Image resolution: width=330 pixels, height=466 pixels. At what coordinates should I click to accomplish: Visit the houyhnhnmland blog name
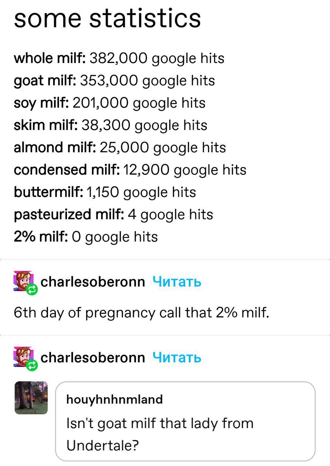coord(115,399)
